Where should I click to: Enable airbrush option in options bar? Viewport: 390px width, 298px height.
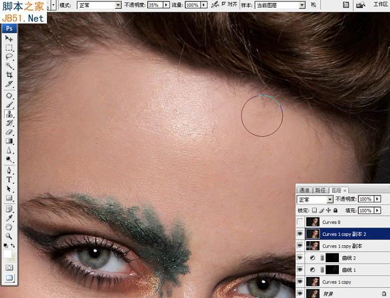213,5
